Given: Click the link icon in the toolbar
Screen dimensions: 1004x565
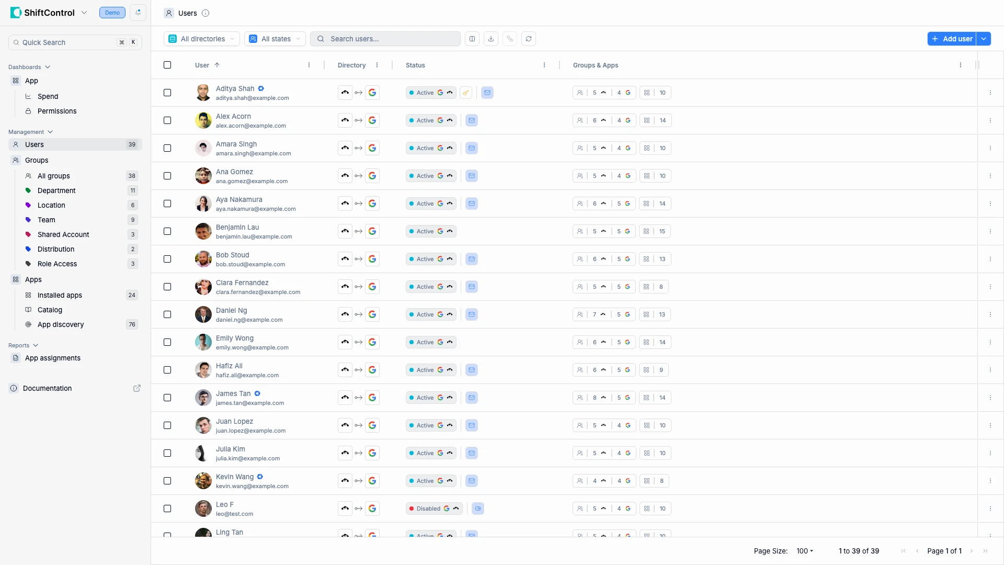Looking at the screenshot, I should click(510, 39).
